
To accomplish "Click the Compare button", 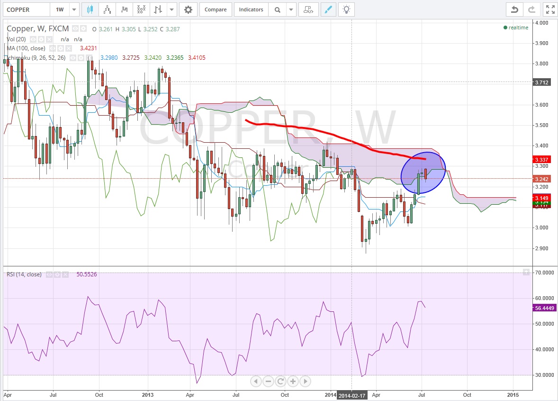I will point(215,9).
